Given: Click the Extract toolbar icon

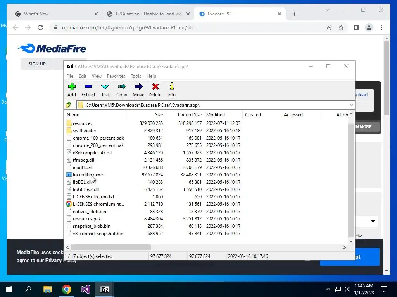Looking at the screenshot, I should [88, 87].
